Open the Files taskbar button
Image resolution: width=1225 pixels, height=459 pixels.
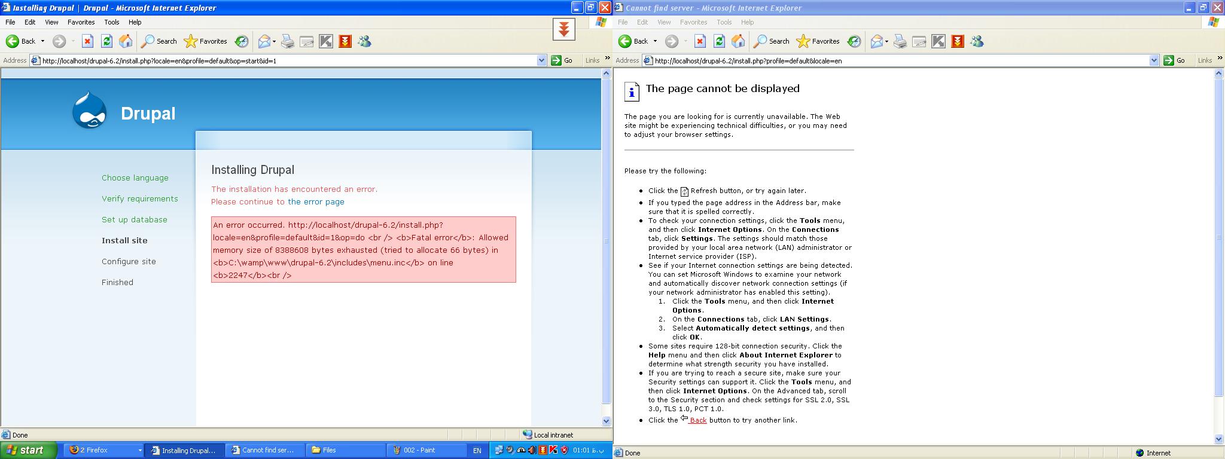coord(345,451)
